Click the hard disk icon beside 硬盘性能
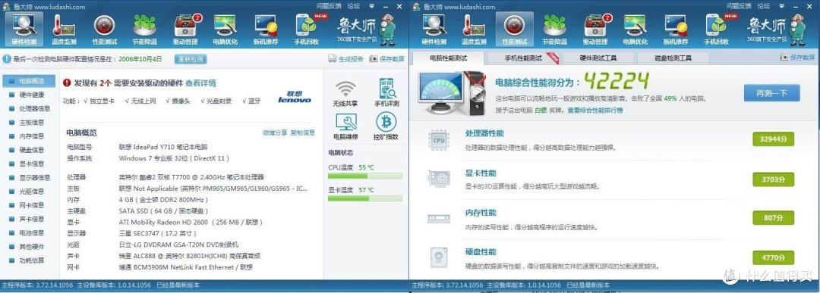This screenshot has height=293, width=820. pos(438,257)
